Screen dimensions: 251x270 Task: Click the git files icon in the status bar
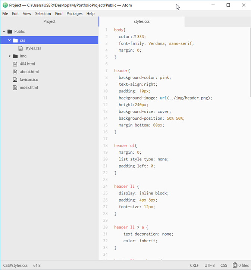point(235,265)
